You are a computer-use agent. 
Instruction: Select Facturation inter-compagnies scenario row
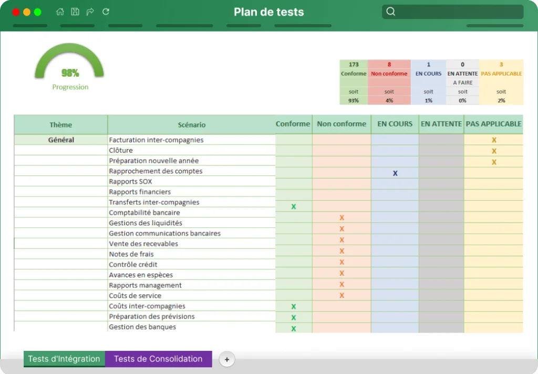coord(191,140)
